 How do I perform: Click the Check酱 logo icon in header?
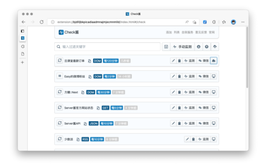[61, 32]
